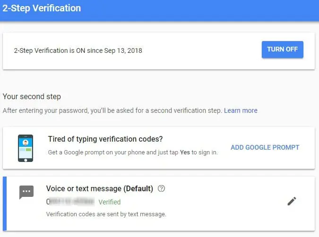Click the TURN OFF button
The height and width of the screenshot is (237, 319).
point(282,50)
